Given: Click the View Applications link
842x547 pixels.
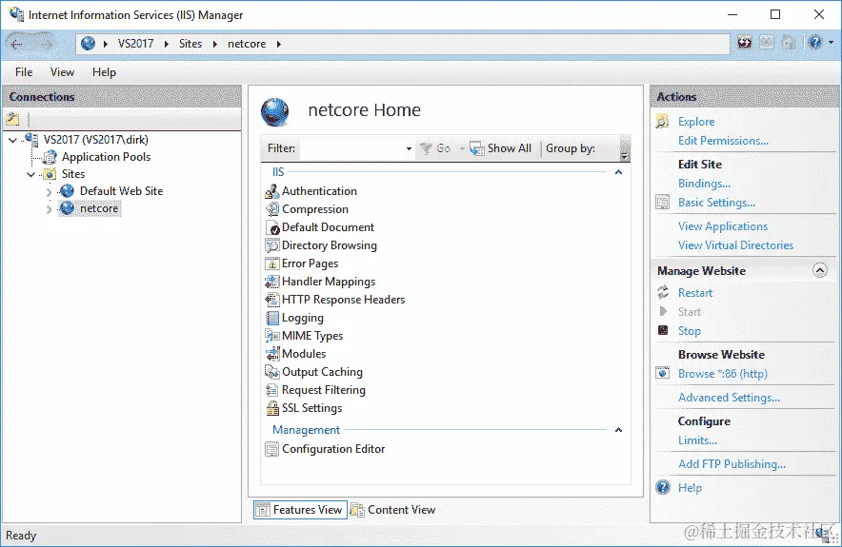Looking at the screenshot, I should 723,226.
